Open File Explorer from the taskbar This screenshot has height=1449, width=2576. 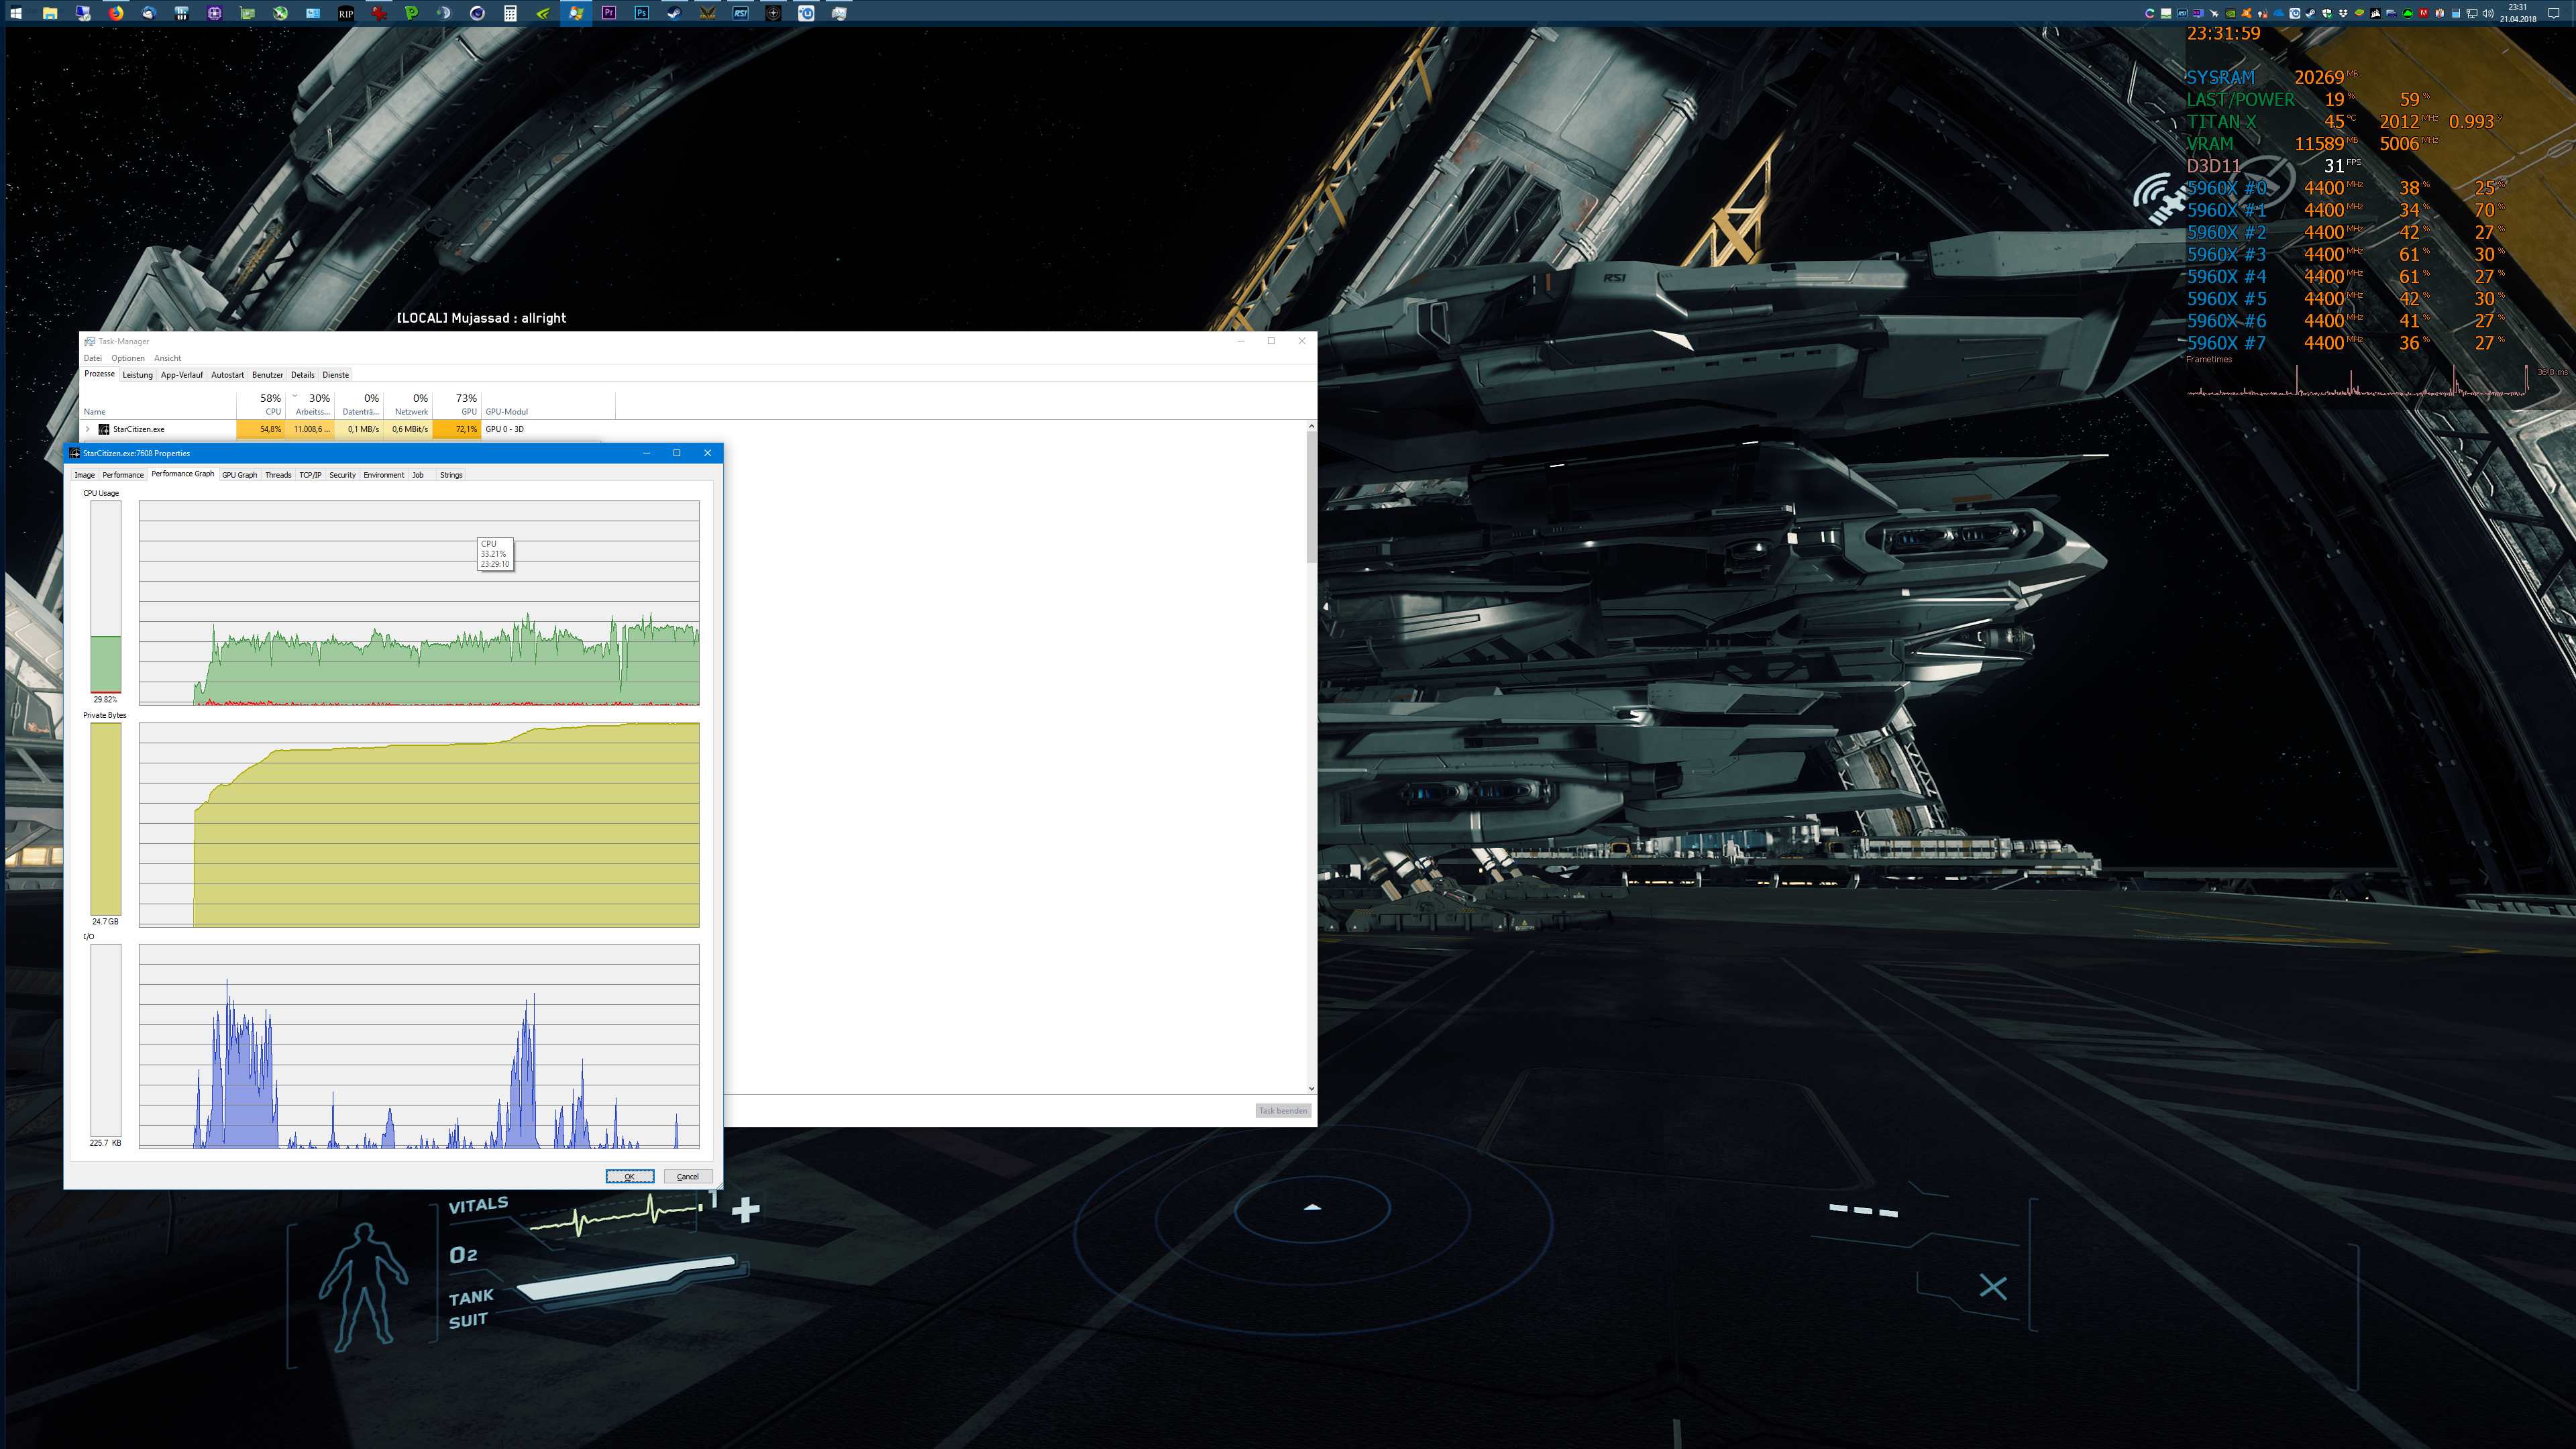[x=49, y=13]
